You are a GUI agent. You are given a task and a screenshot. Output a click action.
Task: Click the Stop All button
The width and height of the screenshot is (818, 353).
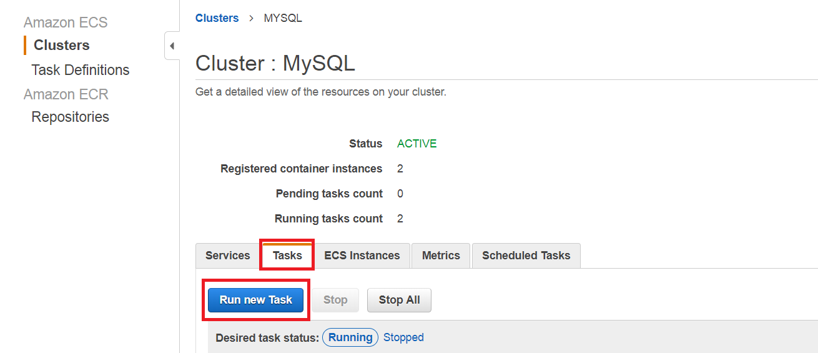pyautogui.click(x=399, y=300)
